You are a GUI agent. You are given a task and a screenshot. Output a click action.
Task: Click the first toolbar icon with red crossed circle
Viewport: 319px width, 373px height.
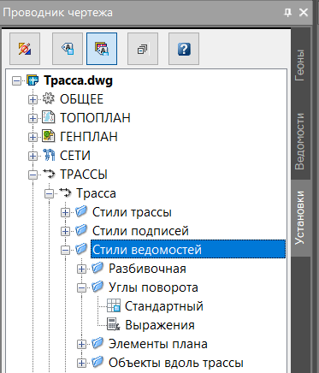pyautogui.click(x=25, y=49)
